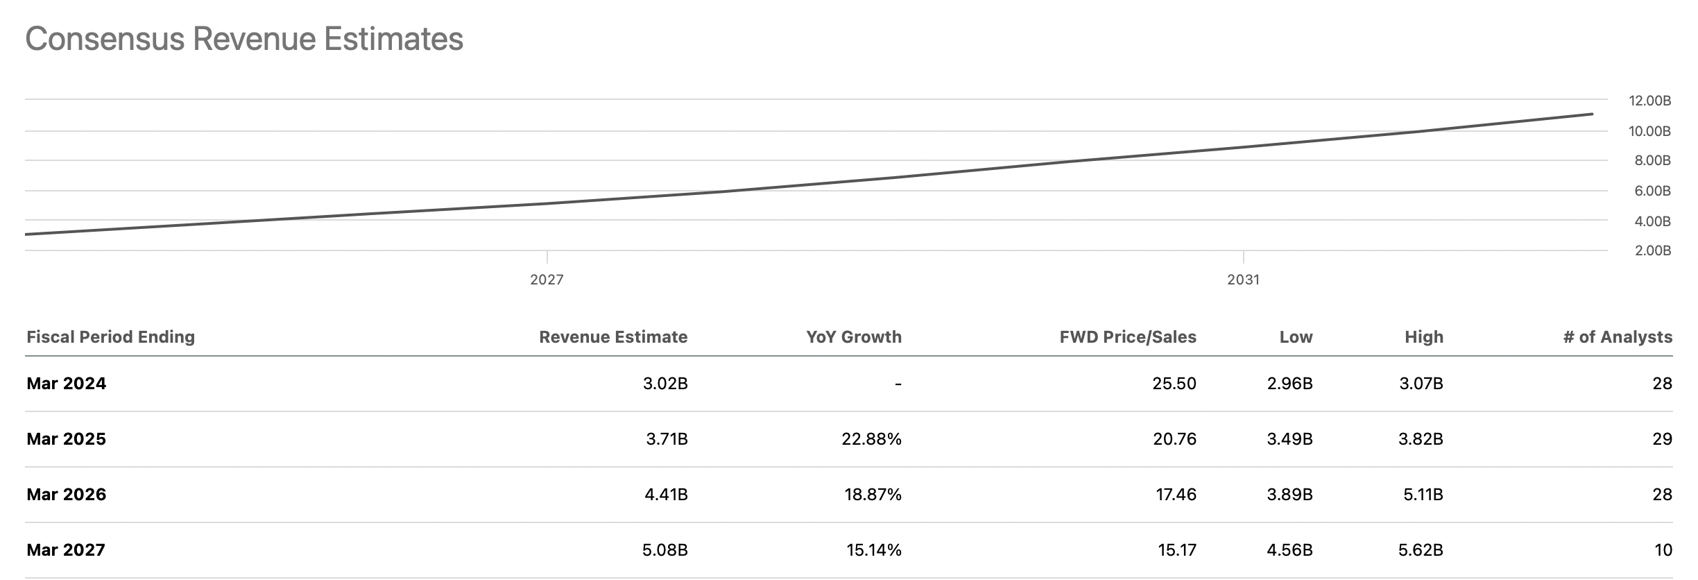Select the 3.71B revenue estimate value
This screenshot has width=1698, height=580.
(x=666, y=439)
